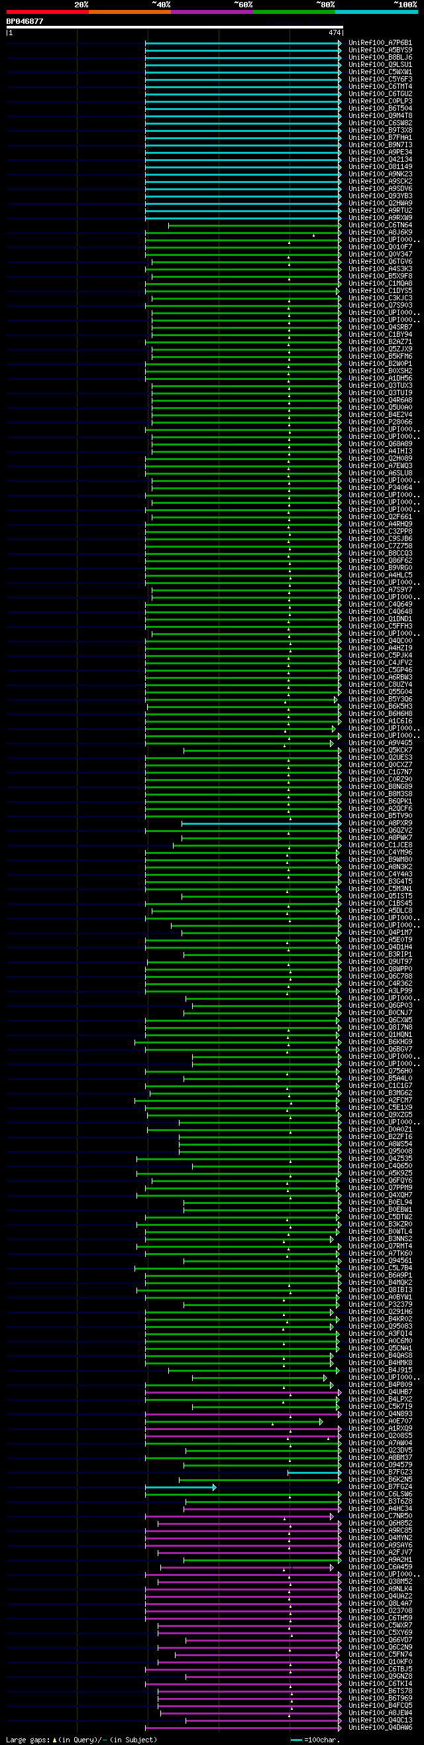Open hit UniRef100_B8BLJ6
This screenshot has height=1745, width=424.
pyautogui.click(x=380, y=58)
